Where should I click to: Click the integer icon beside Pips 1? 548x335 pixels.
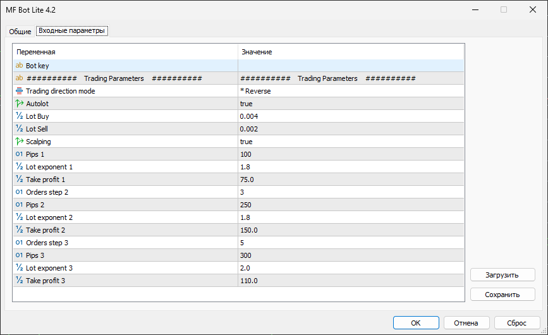tap(19, 154)
